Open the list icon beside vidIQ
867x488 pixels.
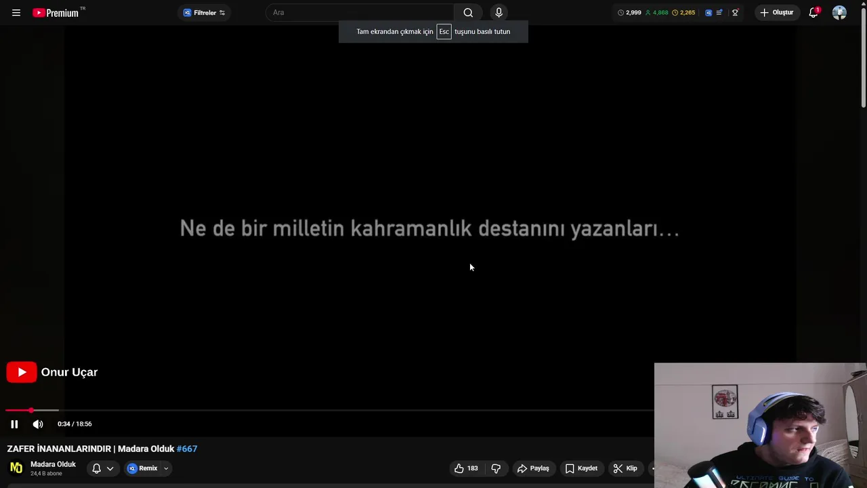pos(719,12)
